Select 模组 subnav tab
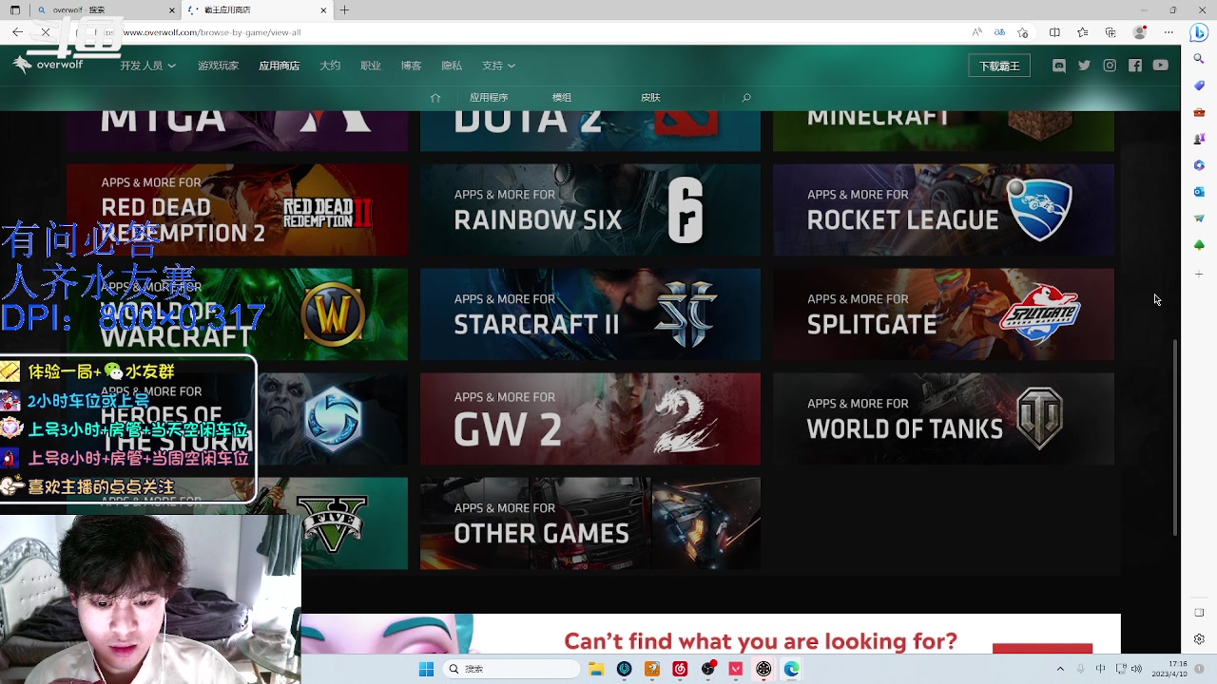The image size is (1217, 684). click(x=562, y=98)
